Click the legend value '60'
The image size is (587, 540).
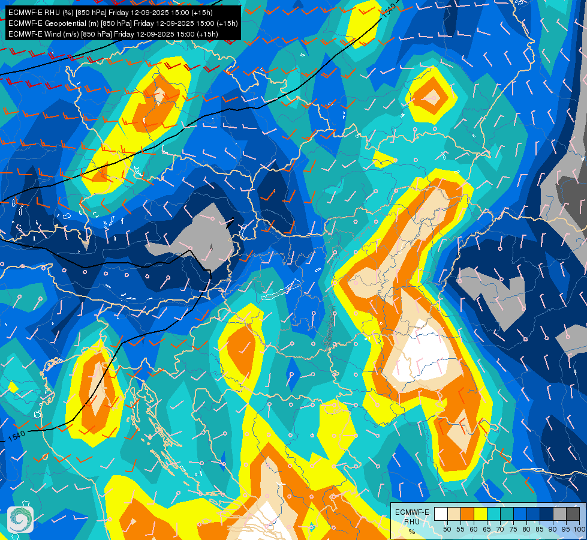[474, 529]
